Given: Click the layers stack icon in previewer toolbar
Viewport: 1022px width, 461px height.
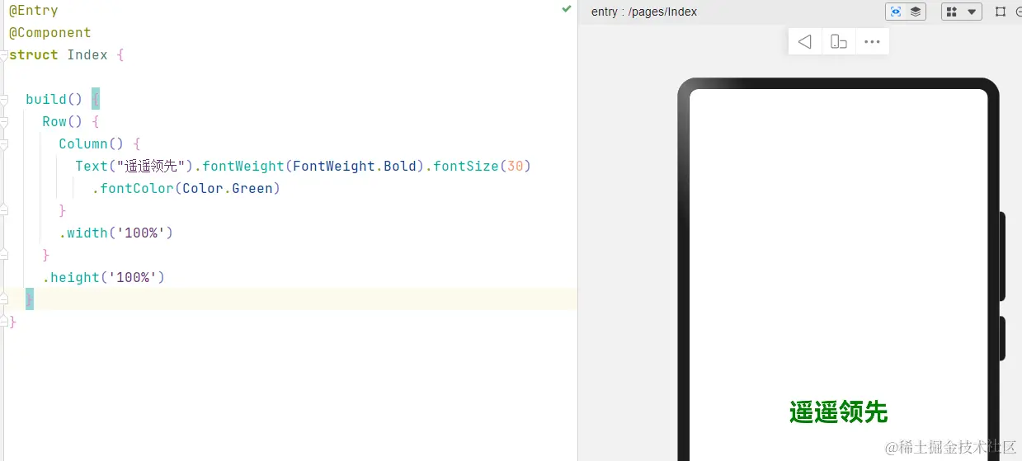Looking at the screenshot, I should pos(916,12).
